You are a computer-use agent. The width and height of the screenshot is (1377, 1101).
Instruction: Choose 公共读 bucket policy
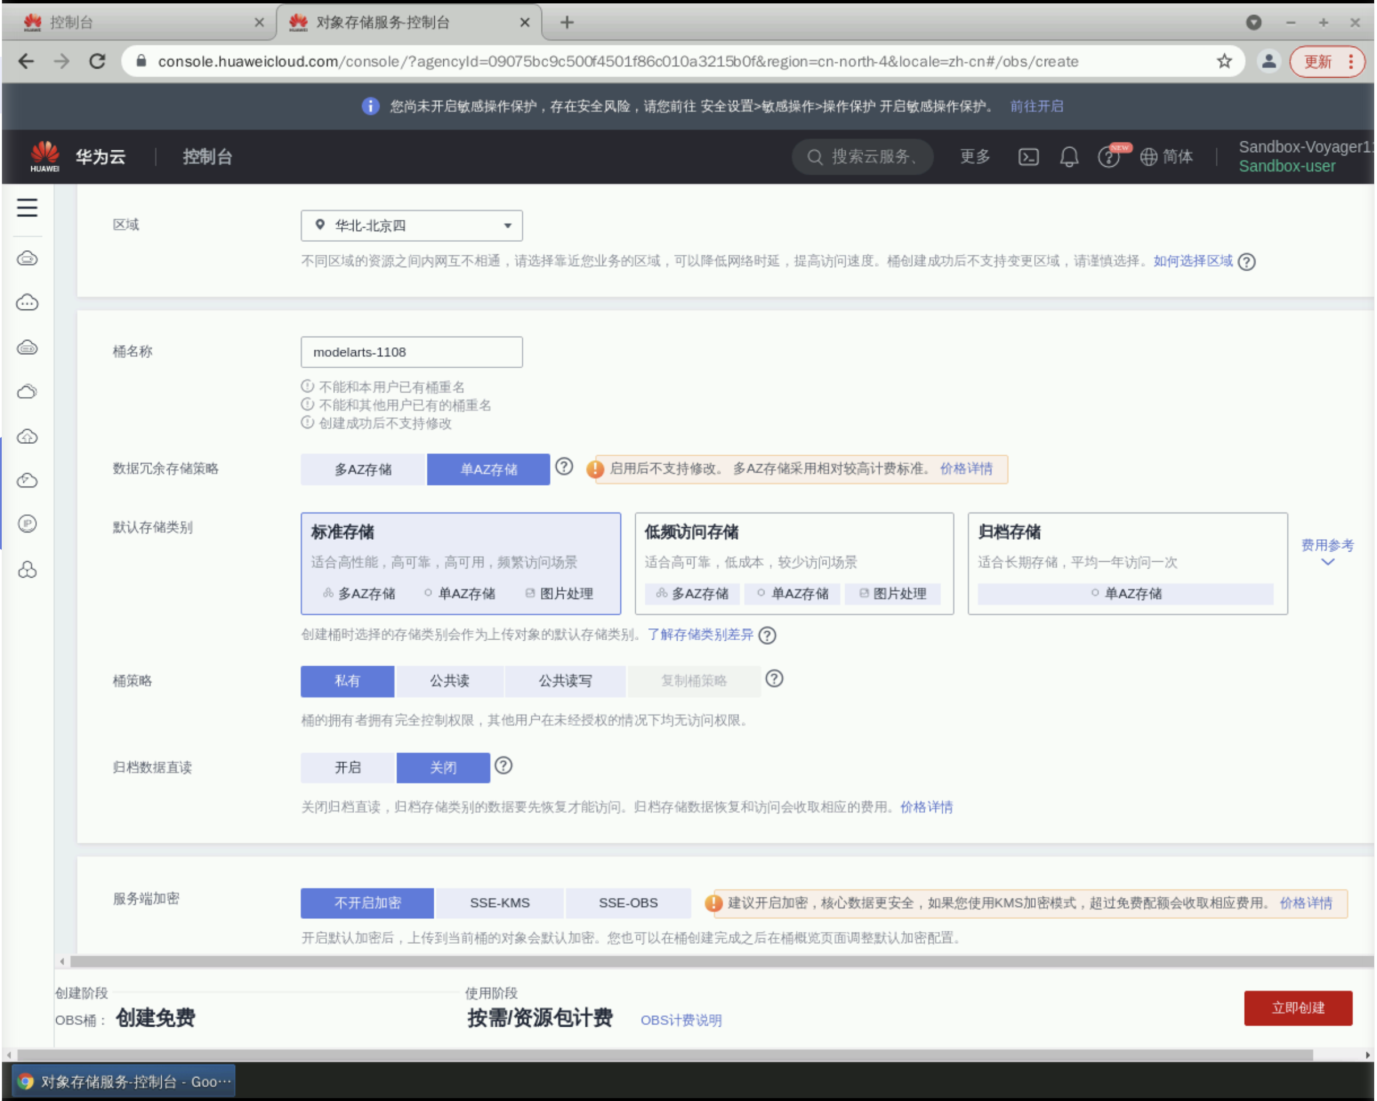(x=449, y=681)
